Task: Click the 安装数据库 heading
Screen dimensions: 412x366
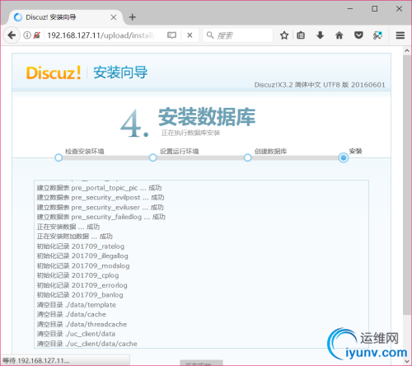Action: tap(207, 117)
